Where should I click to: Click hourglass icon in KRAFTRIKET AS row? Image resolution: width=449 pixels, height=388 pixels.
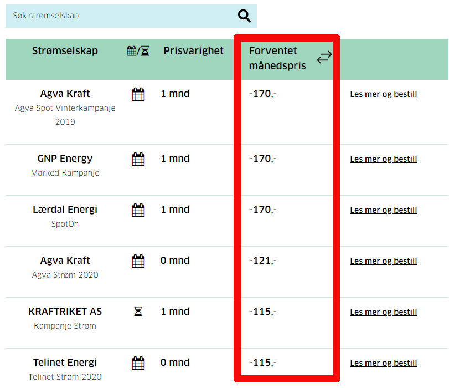pyautogui.click(x=138, y=312)
